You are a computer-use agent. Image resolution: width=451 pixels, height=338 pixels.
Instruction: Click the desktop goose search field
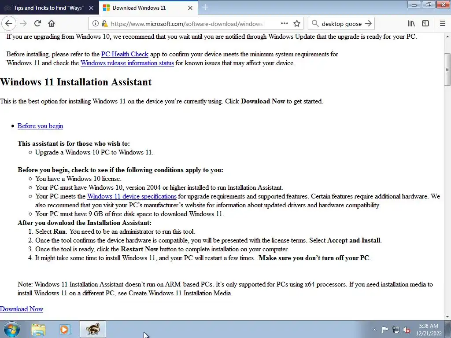tap(341, 24)
